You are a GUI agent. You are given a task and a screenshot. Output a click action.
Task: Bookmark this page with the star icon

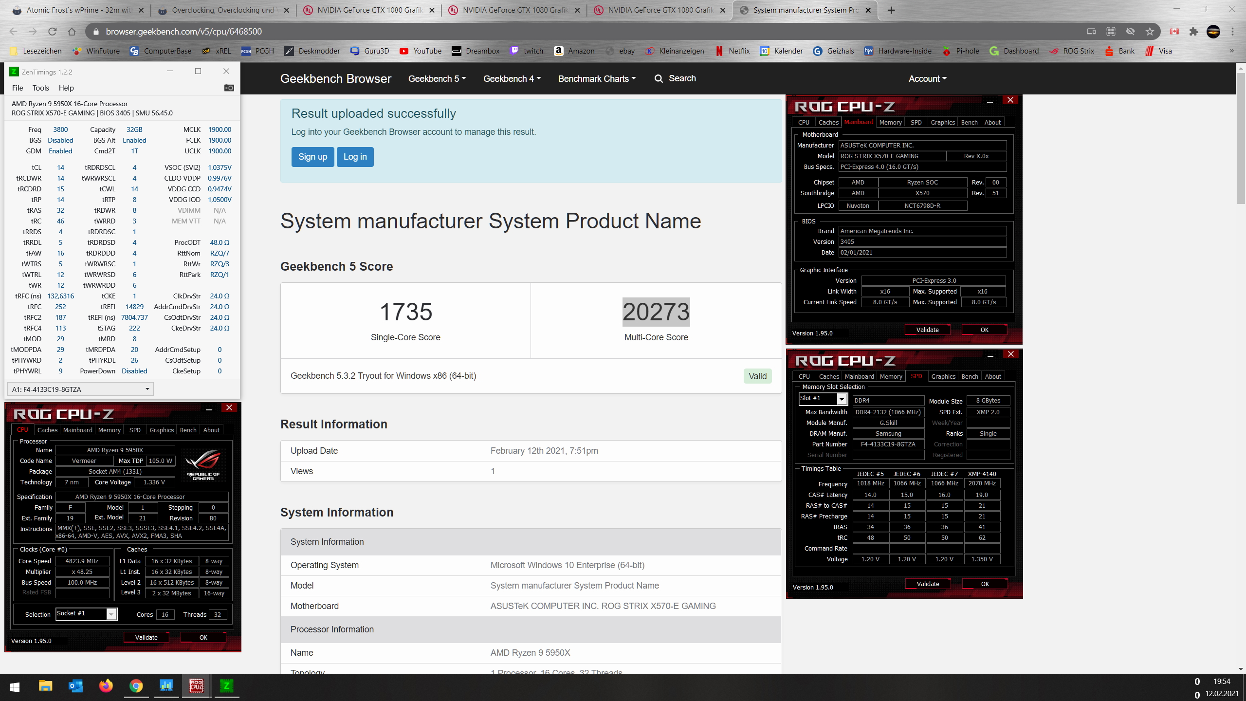pos(1150,32)
